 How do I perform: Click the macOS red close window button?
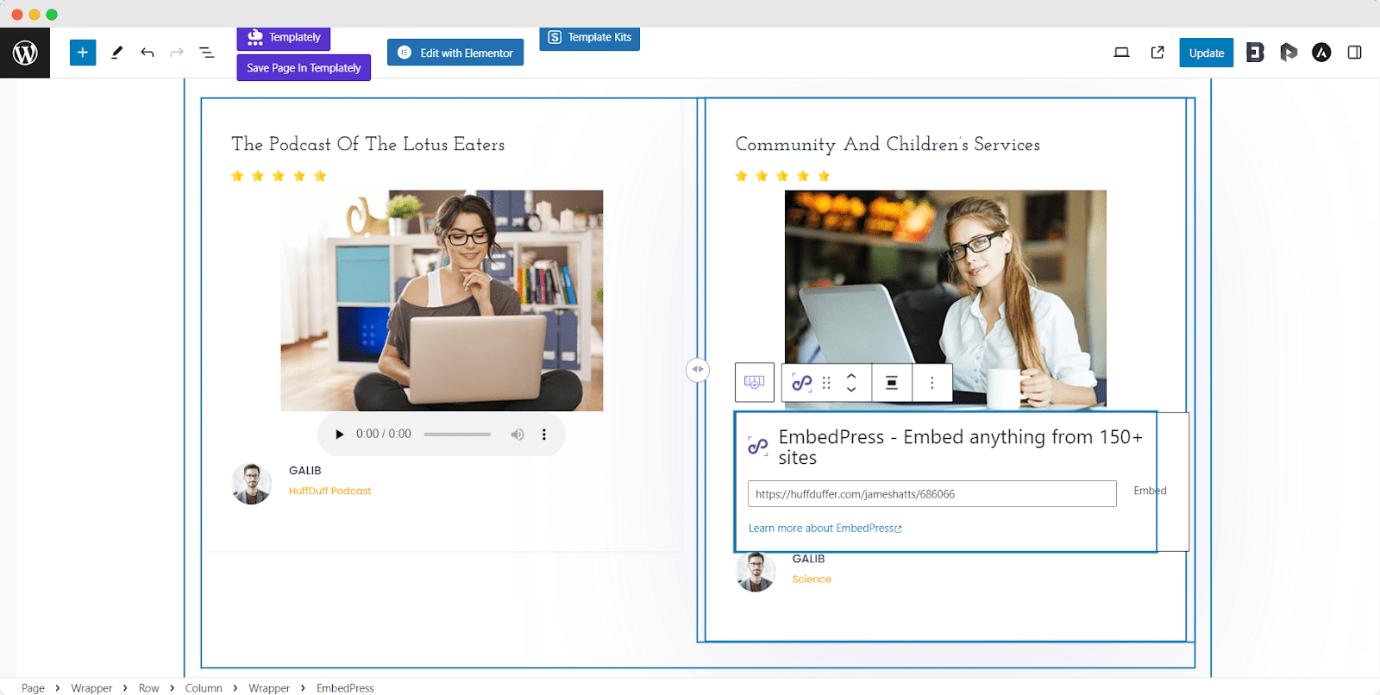[x=17, y=15]
